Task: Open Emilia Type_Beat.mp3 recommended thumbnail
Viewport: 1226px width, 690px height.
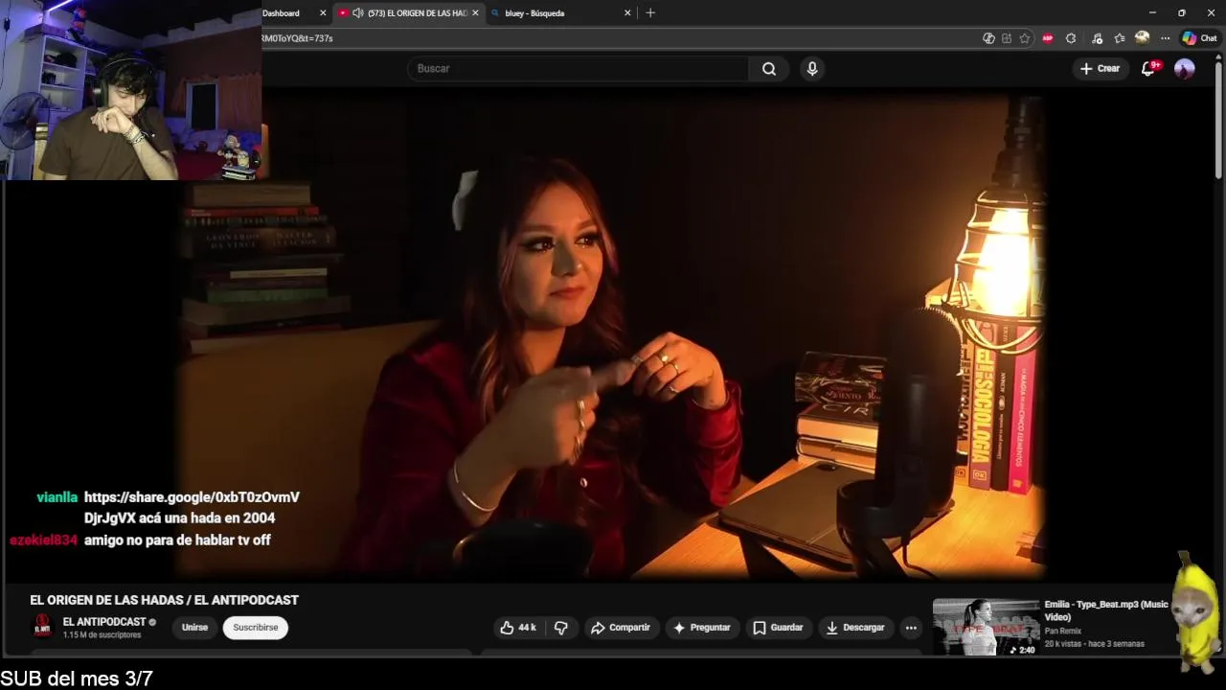Action: (986, 628)
